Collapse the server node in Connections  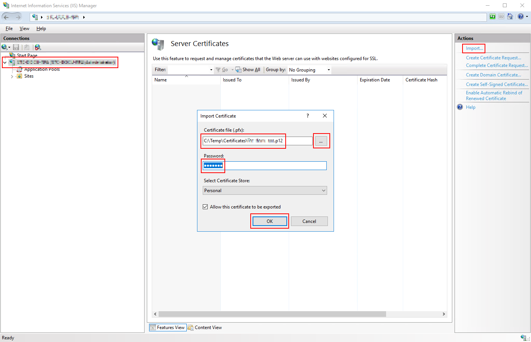[5, 62]
